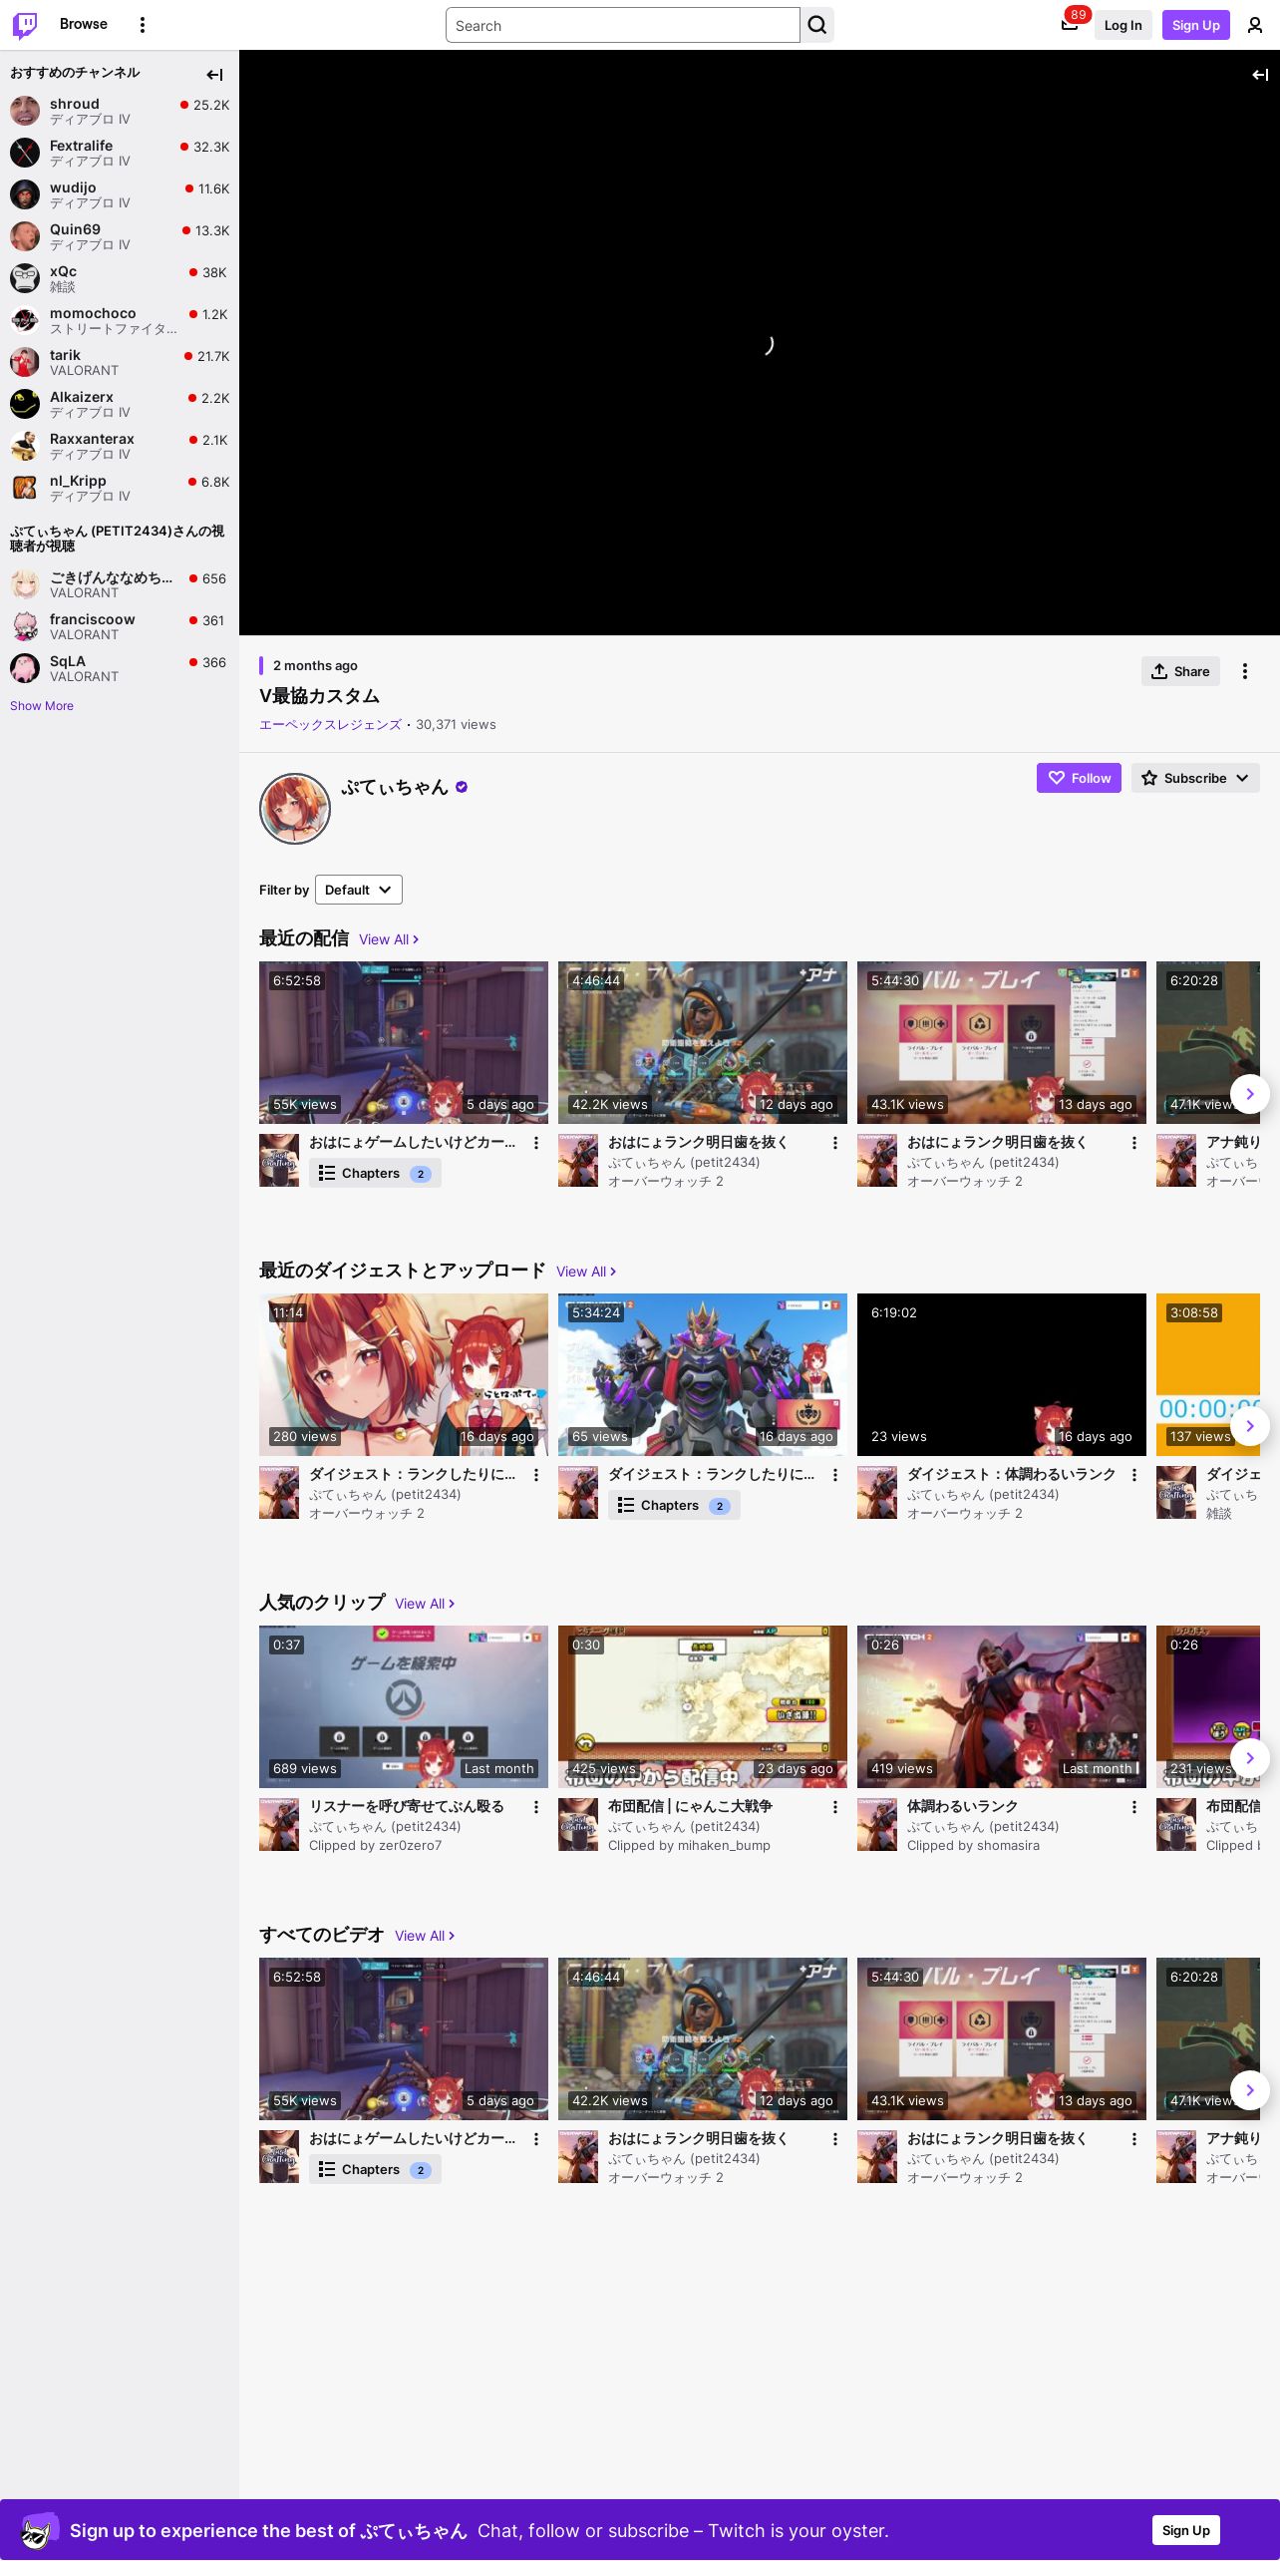Open ごきげんななめち channel in sidebar
The width and height of the screenshot is (1280, 2561).
tap(120, 584)
